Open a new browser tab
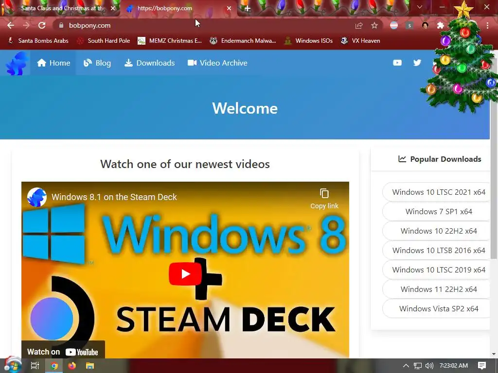Image resolution: width=498 pixels, height=373 pixels. click(x=248, y=9)
